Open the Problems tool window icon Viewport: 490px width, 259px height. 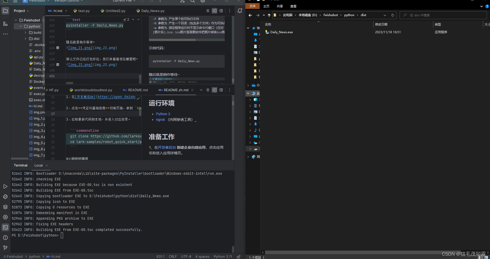tap(5, 238)
